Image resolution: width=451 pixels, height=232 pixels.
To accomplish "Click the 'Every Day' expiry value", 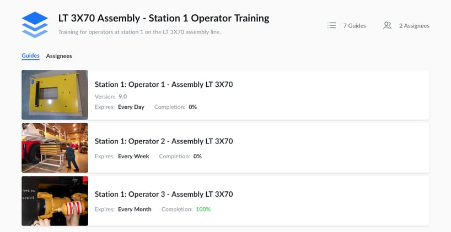I will (131, 107).
